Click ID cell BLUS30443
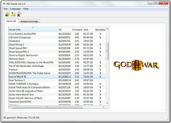 tap(64, 59)
